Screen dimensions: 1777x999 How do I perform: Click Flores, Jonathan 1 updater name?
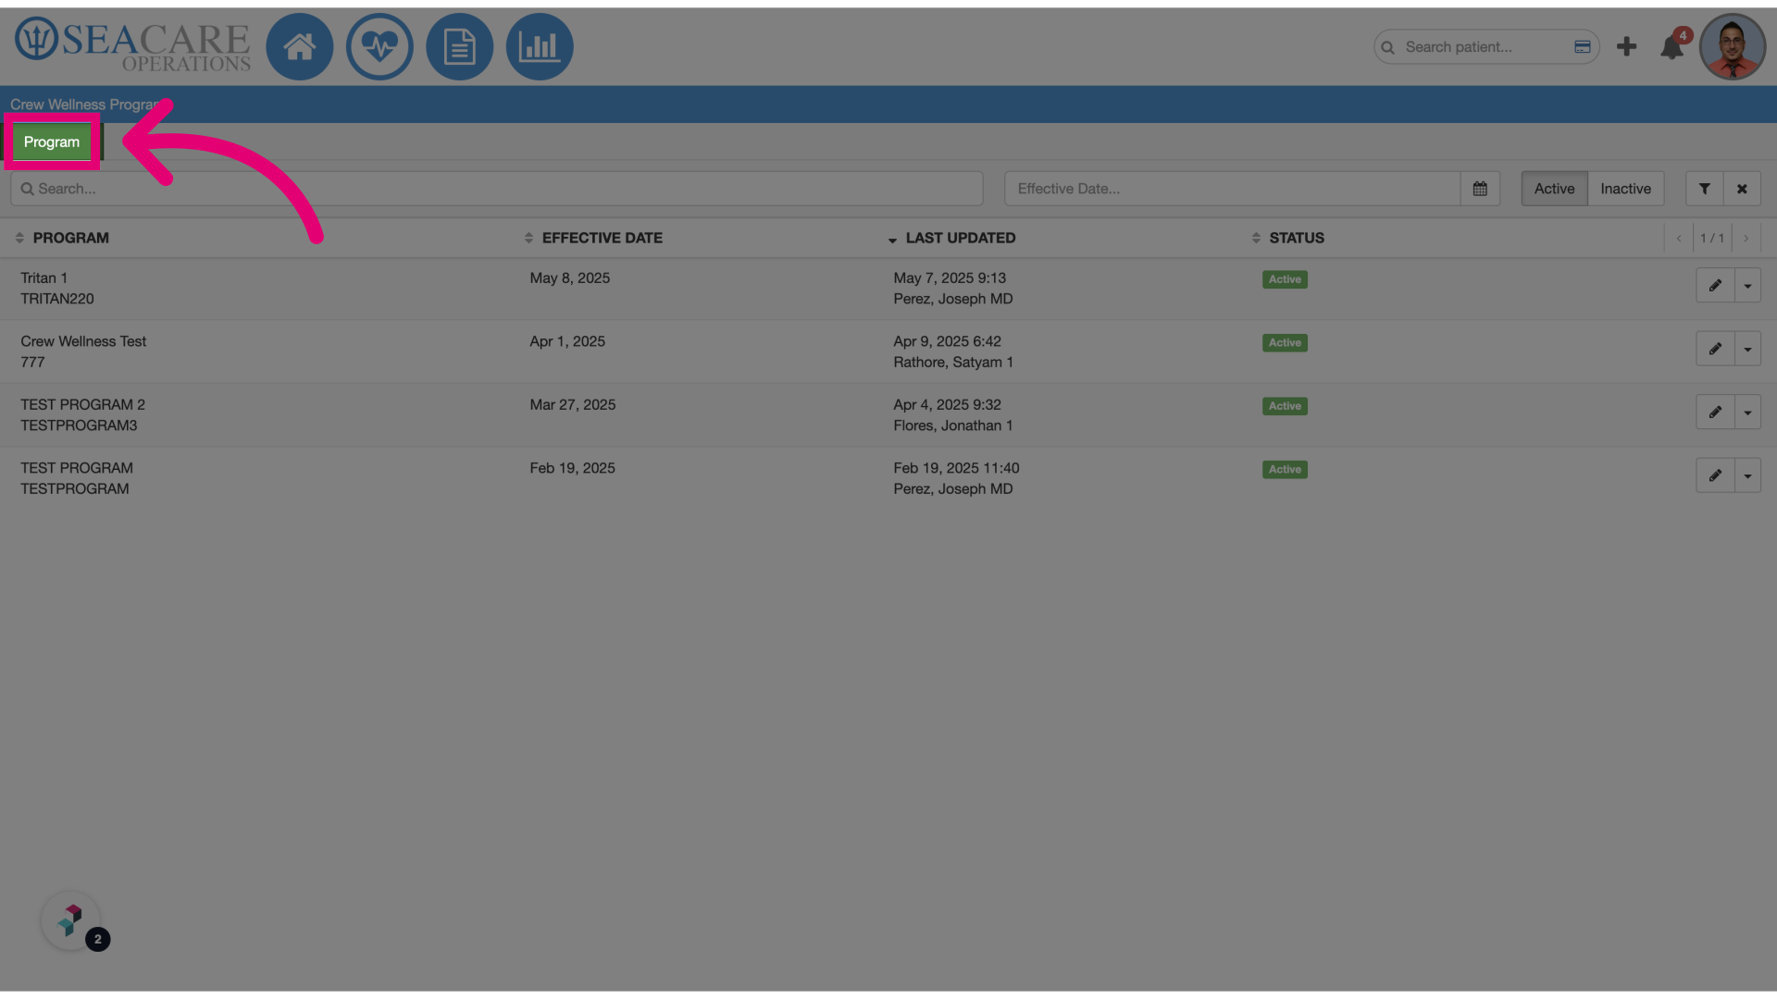pos(953,425)
